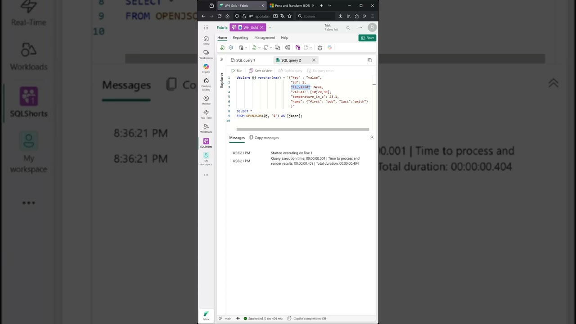576x324 pixels.
Task: Switch to the Home ribbon tab
Action: (222, 37)
